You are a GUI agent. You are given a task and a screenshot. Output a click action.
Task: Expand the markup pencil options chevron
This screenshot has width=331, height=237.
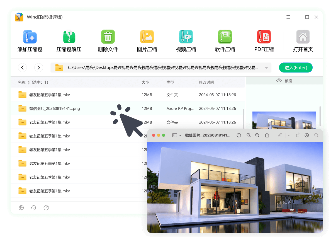pyautogui.click(x=289, y=136)
